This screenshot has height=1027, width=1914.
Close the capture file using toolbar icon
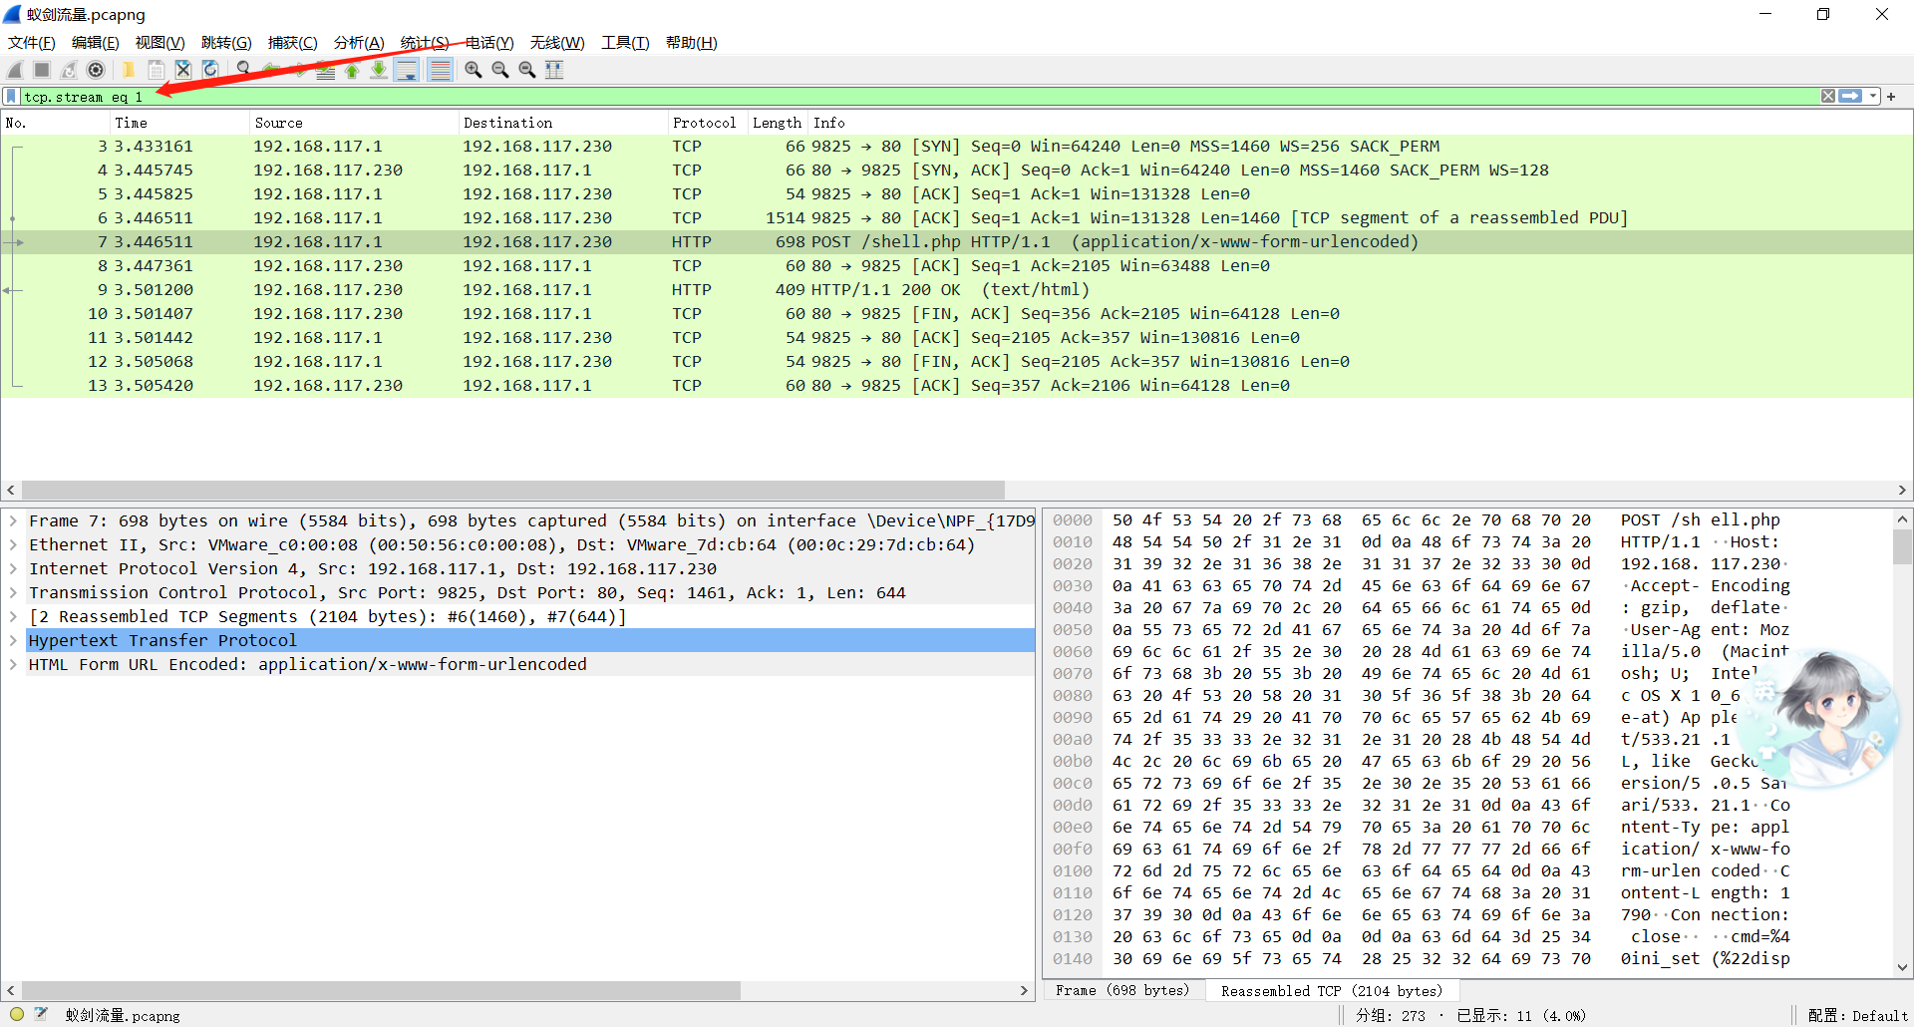point(183,70)
